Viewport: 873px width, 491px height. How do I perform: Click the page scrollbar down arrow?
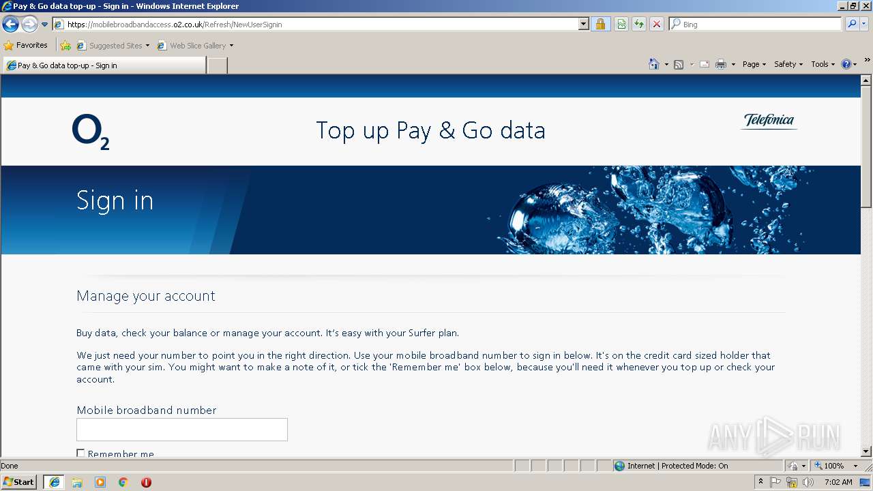coord(866,451)
